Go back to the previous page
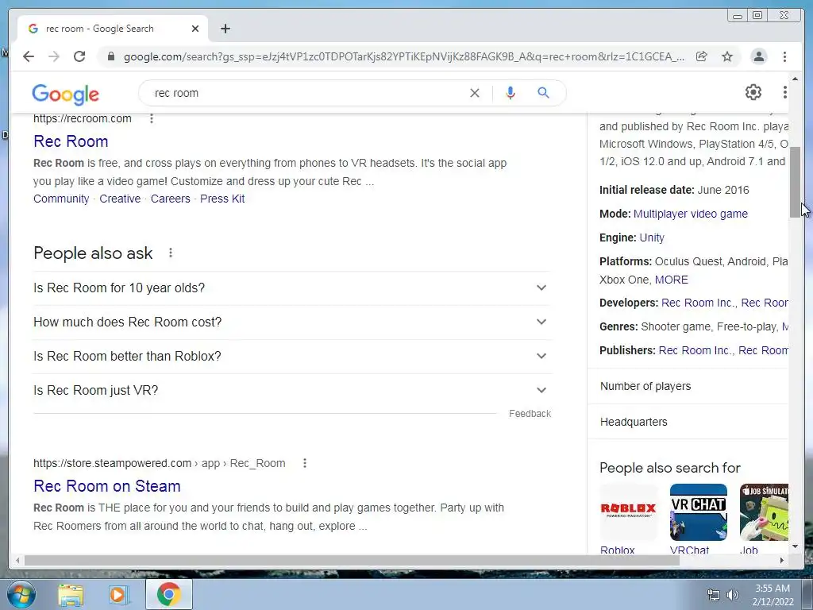The image size is (813, 610). pyautogui.click(x=29, y=56)
